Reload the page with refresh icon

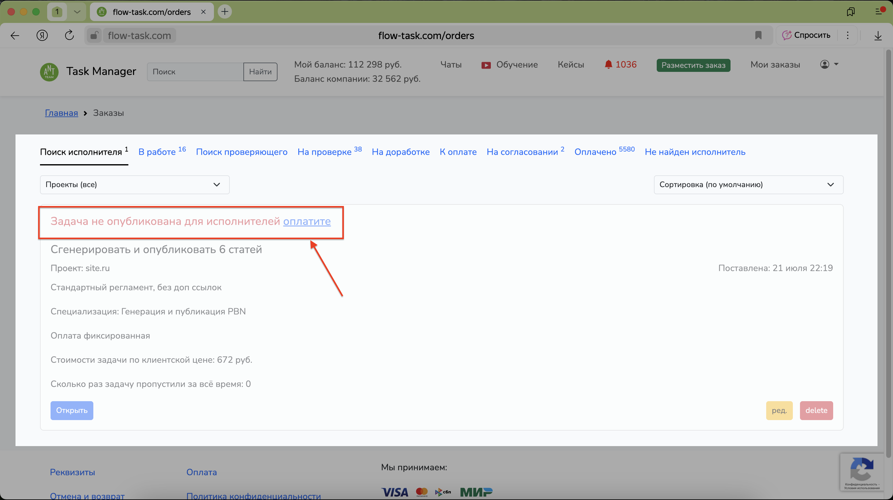[69, 35]
